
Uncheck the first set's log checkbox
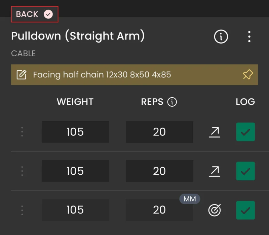click(x=245, y=132)
